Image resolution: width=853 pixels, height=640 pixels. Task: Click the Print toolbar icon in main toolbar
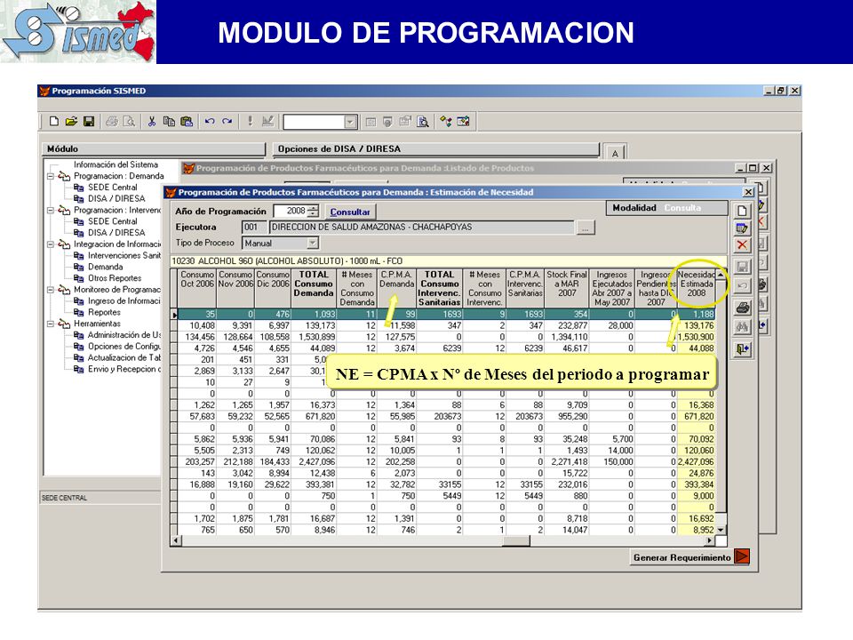point(112,122)
